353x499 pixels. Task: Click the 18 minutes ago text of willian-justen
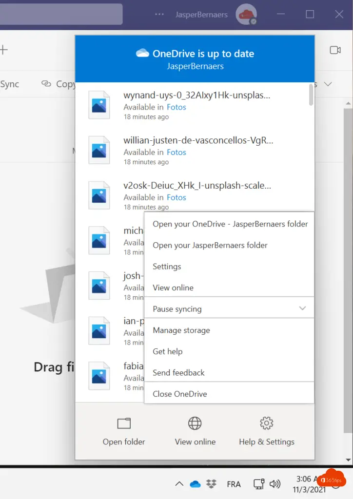(x=146, y=162)
